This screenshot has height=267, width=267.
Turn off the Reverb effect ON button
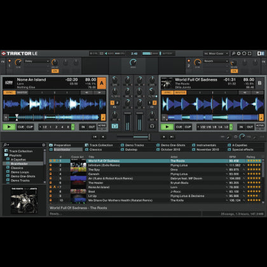234,71
